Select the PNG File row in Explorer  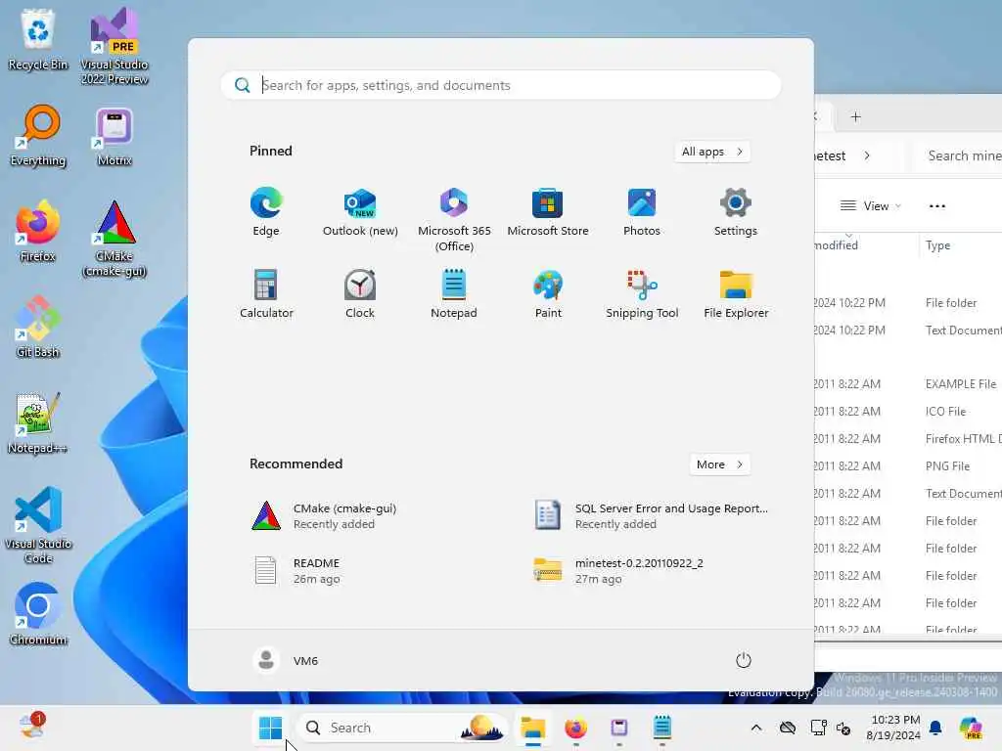pyautogui.click(x=908, y=466)
